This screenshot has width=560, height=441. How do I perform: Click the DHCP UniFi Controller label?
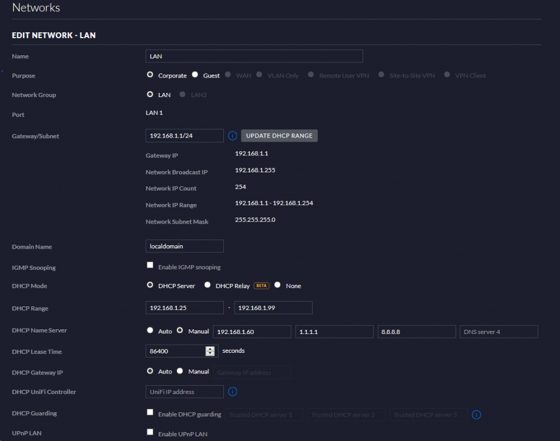44,392
